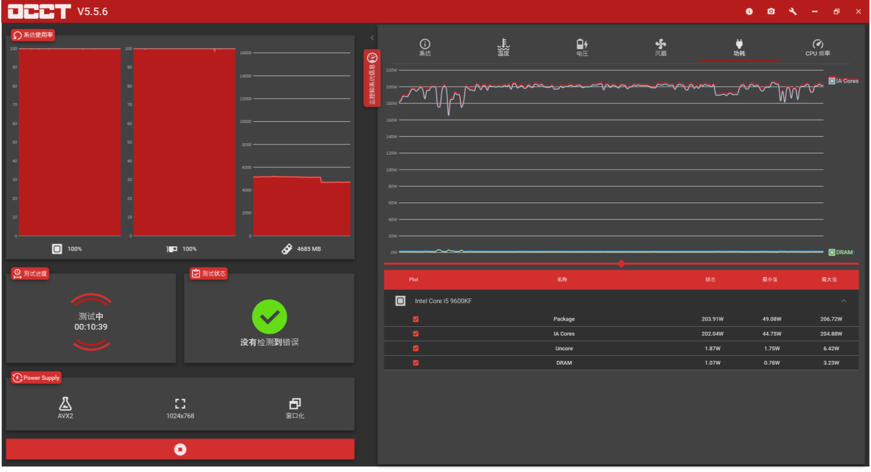Open the OCCT info/about icon
Screen dimensions: 871x472
[x=749, y=11]
